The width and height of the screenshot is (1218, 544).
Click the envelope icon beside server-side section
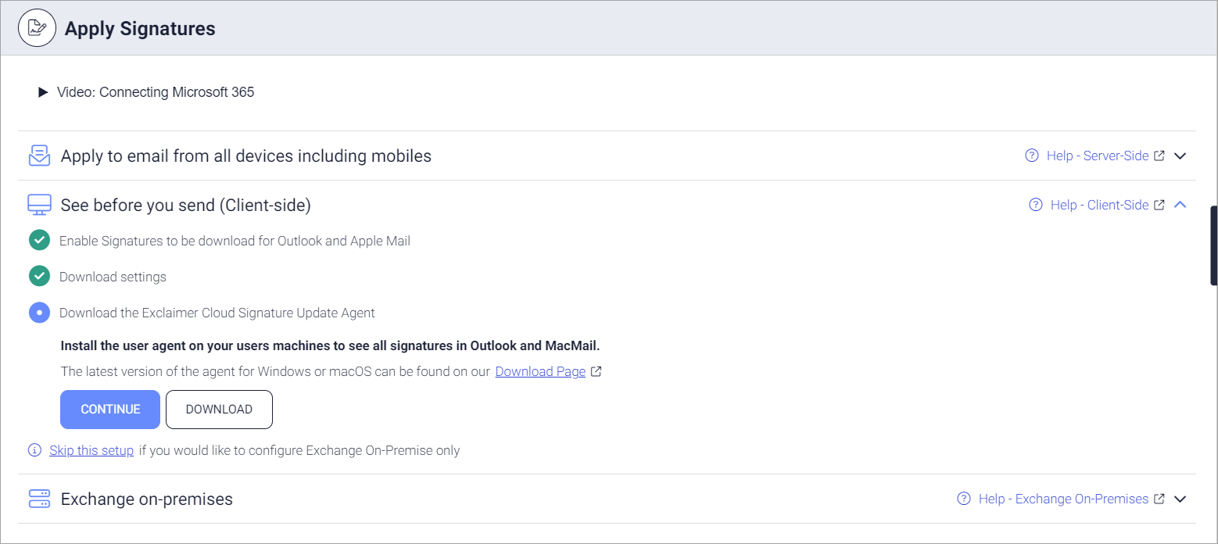click(x=39, y=155)
